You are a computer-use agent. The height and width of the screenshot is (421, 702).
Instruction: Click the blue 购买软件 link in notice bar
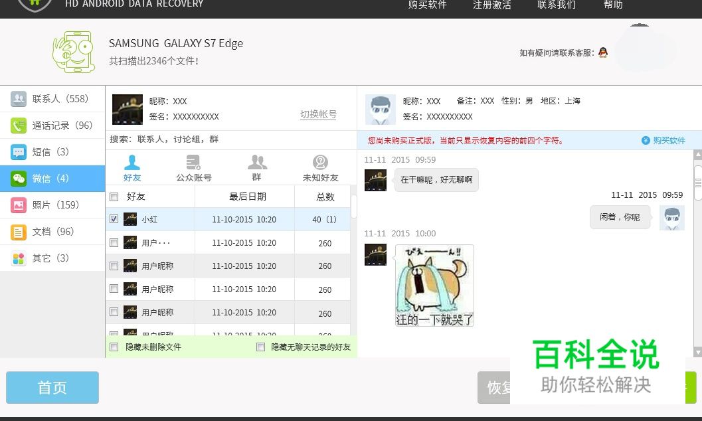click(669, 141)
